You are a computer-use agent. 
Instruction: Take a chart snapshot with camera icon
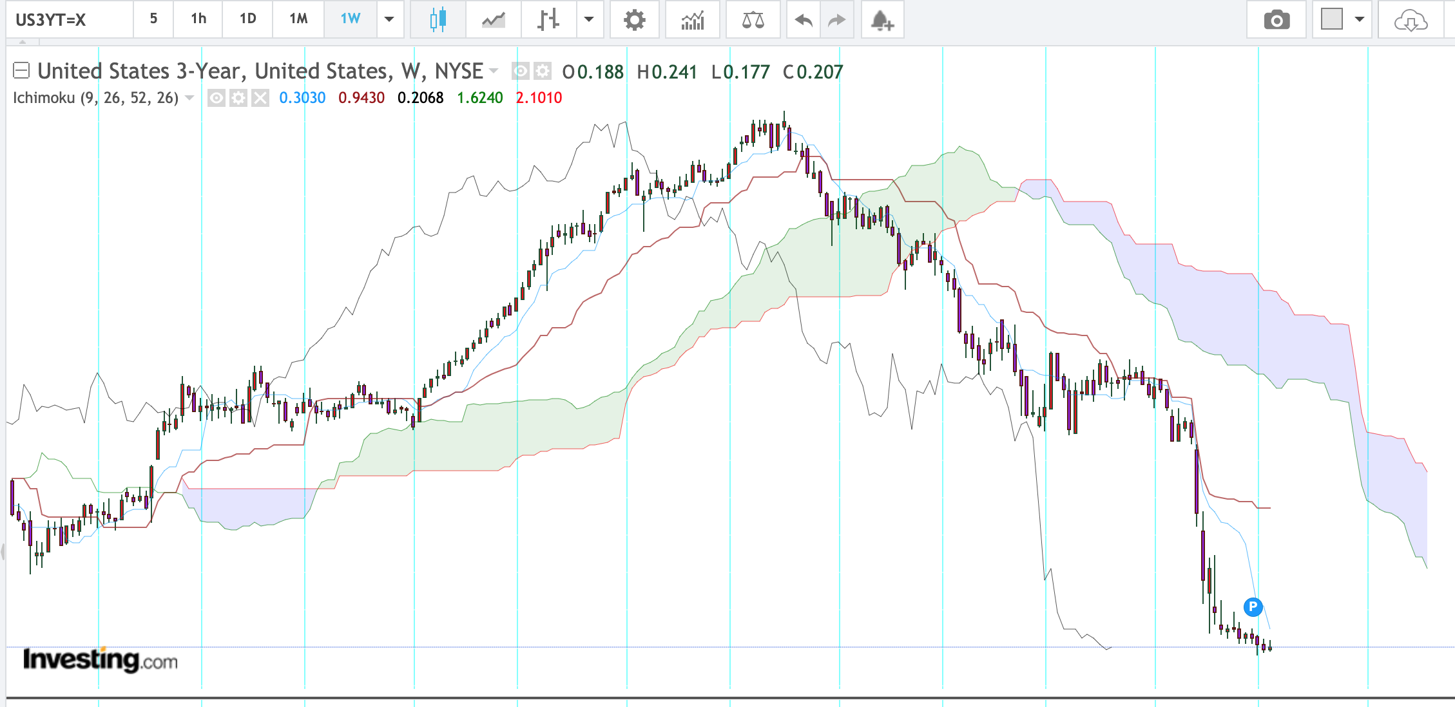pyautogui.click(x=1277, y=20)
